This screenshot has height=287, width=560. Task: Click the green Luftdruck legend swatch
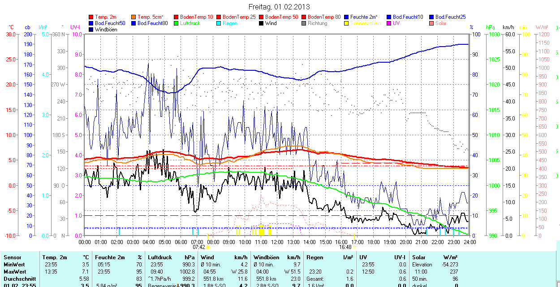coord(177,23)
